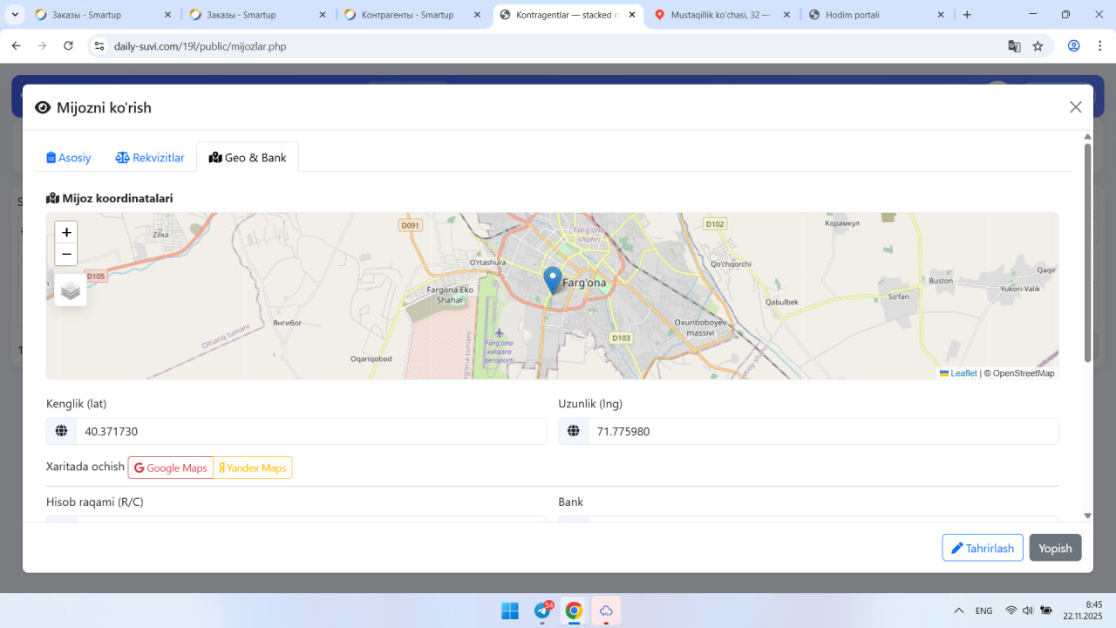Open location in Google Maps
The height and width of the screenshot is (628, 1116).
point(171,468)
